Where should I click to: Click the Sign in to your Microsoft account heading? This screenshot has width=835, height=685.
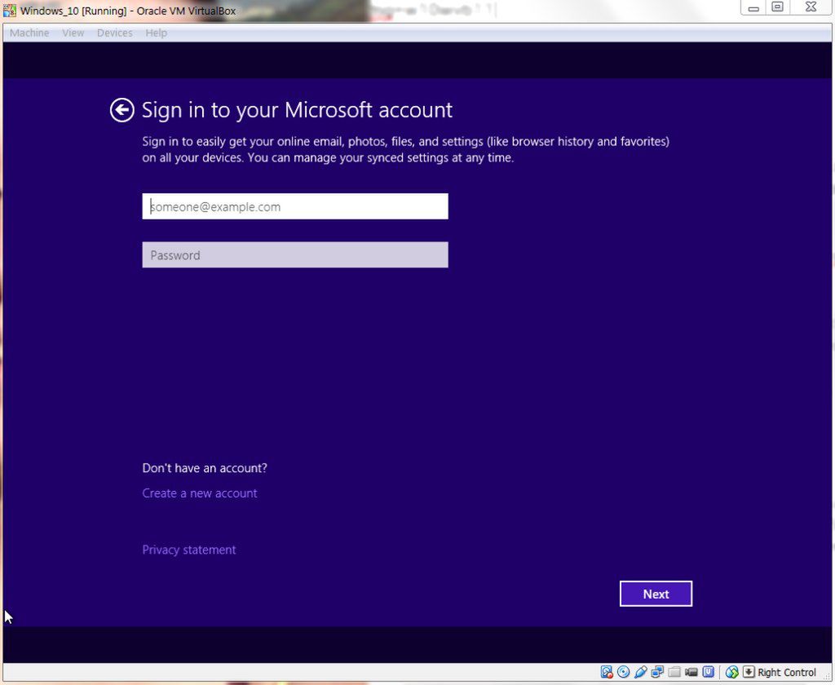click(x=297, y=110)
